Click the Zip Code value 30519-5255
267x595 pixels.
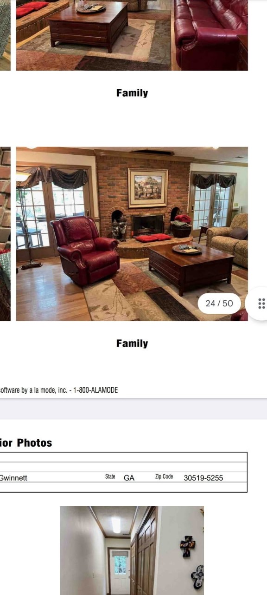[203, 477]
